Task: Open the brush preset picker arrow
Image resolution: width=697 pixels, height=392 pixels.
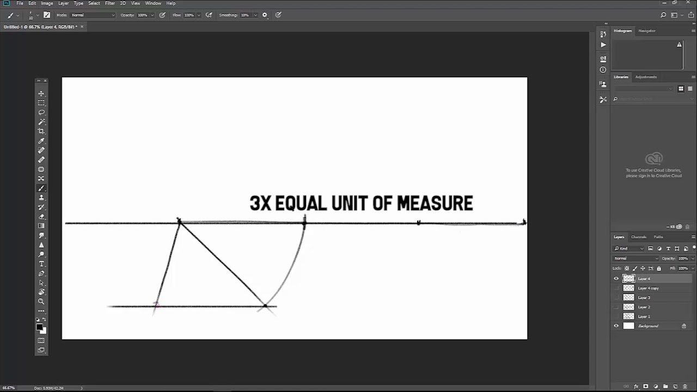Action: click(37, 15)
